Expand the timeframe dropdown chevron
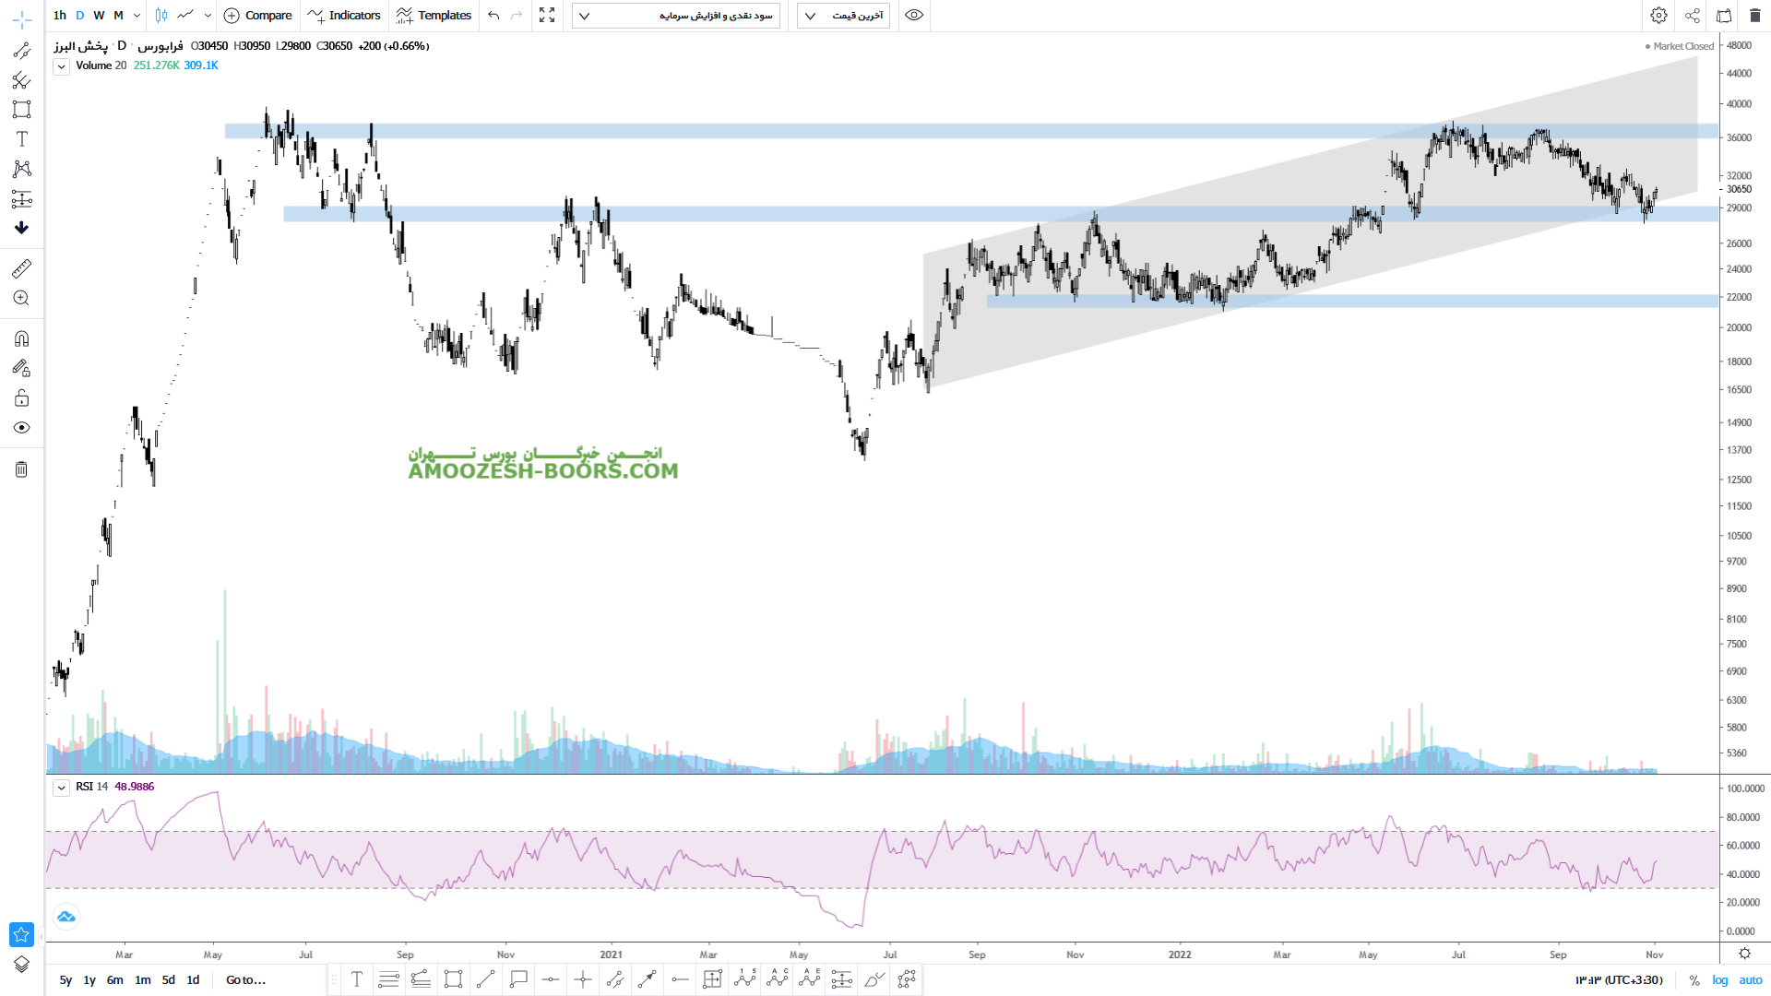1771x996 pixels. (137, 16)
